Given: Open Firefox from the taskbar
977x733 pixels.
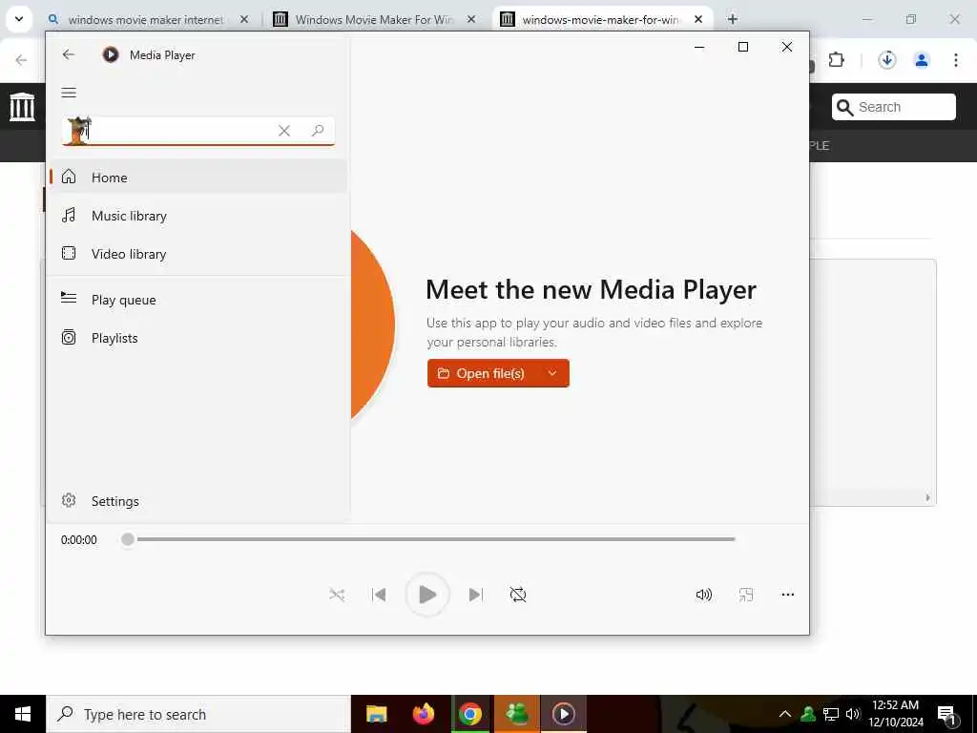Looking at the screenshot, I should pyautogui.click(x=423, y=714).
